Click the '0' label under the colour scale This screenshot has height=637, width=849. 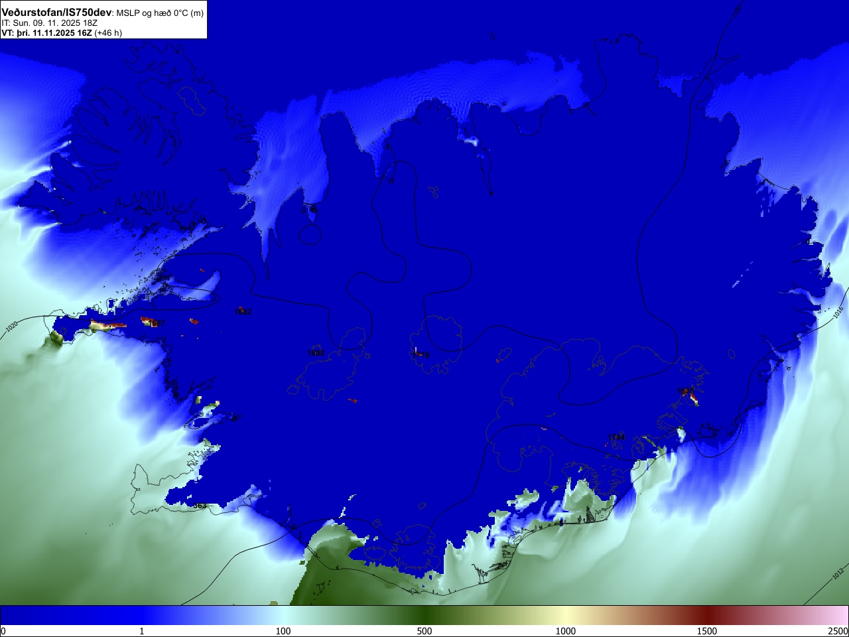pyautogui.click(x=3, y=631)
